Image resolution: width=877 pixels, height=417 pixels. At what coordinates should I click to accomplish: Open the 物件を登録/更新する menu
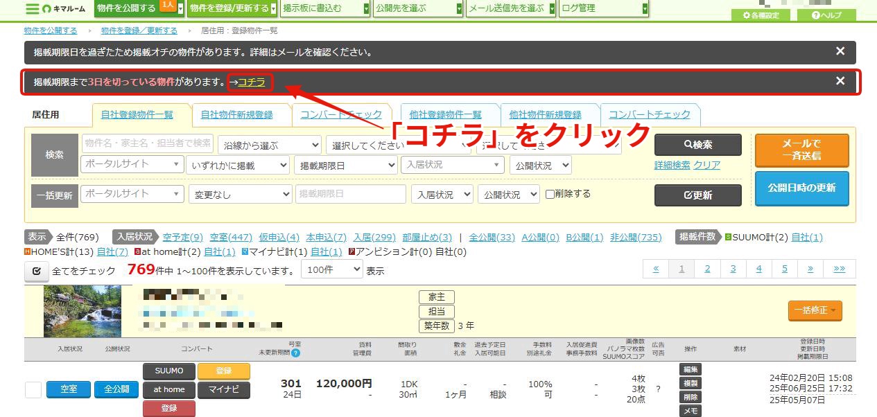point(233,9)
